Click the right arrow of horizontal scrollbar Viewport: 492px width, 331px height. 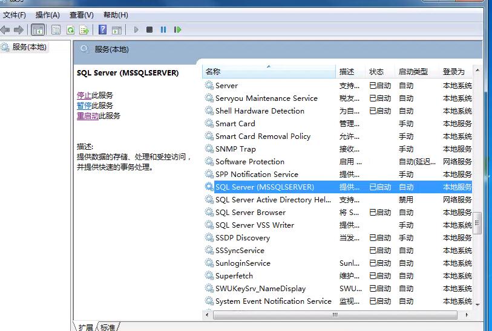(x=467, y=315)
